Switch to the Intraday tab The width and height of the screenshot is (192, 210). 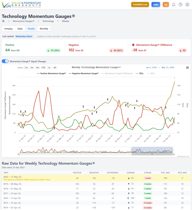8,29
